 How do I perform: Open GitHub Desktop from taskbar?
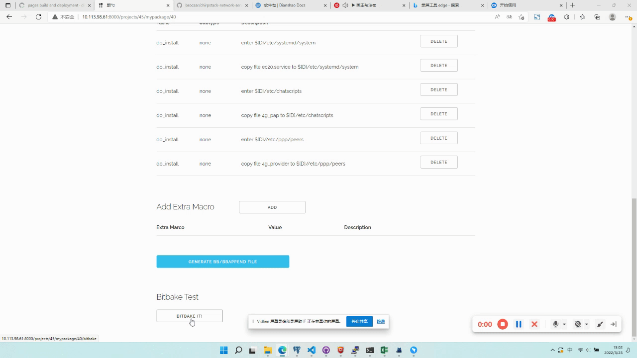pos(326,350)
